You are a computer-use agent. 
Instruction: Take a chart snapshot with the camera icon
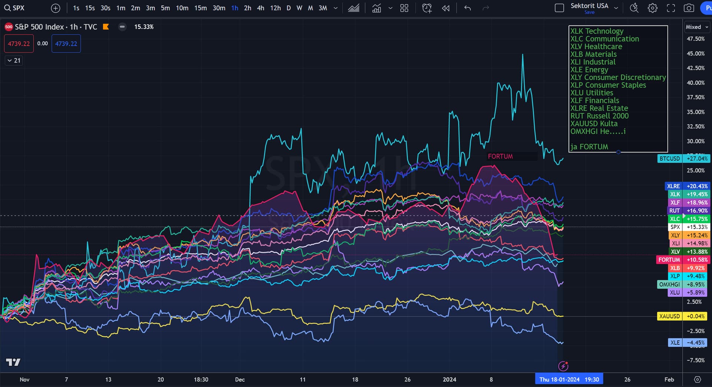[x=689, y=8]
